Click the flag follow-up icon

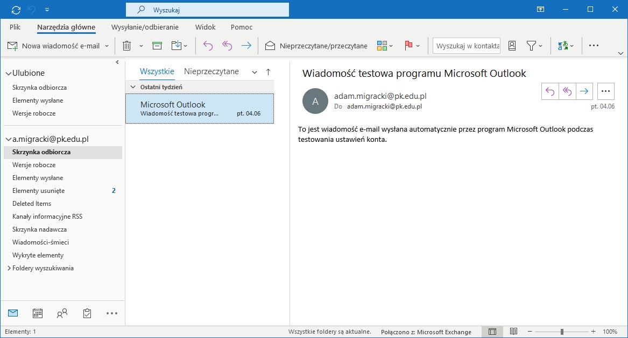pos(408,46)
